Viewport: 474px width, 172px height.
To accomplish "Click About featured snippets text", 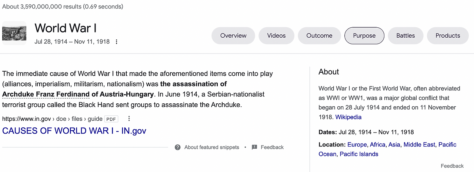I will [x=212, y=147].
